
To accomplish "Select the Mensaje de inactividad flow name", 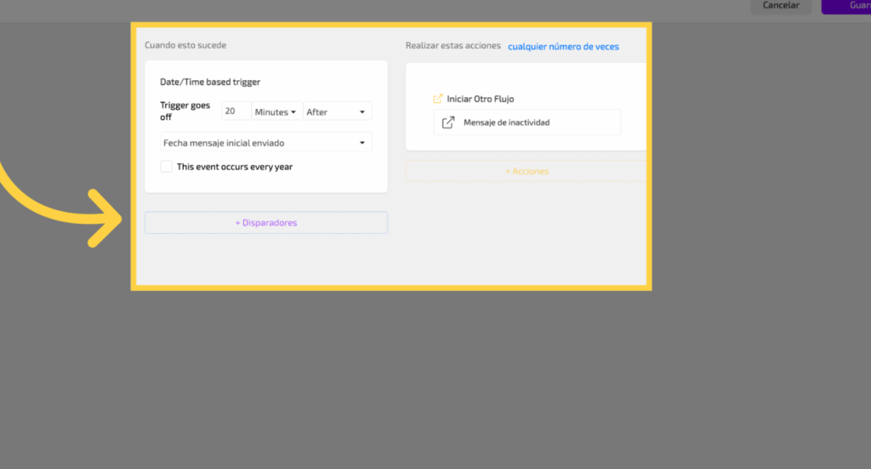I will pyautogui.click(x=507, y=123).
